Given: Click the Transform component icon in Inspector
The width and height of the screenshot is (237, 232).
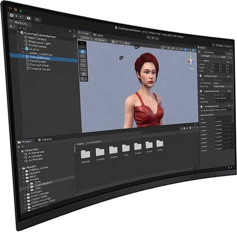Looking at the screenshot, I should (x=200, y=60).
